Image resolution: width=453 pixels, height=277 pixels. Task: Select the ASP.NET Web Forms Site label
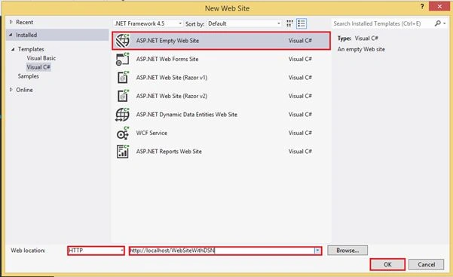pos(167,59)
